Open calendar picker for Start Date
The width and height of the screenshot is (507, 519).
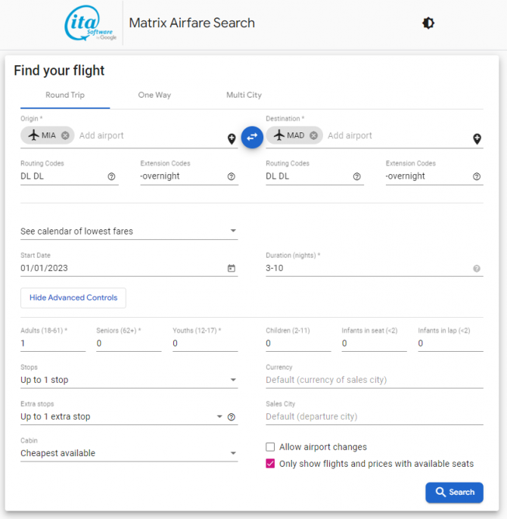(232, 268)
